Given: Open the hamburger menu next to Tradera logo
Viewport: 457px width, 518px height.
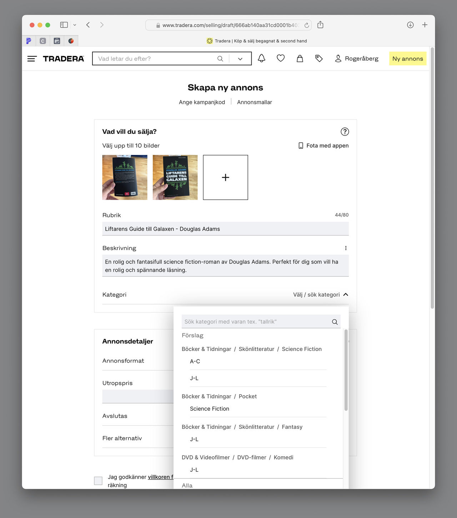Looking at the screenshot, I should click(32, 59).
